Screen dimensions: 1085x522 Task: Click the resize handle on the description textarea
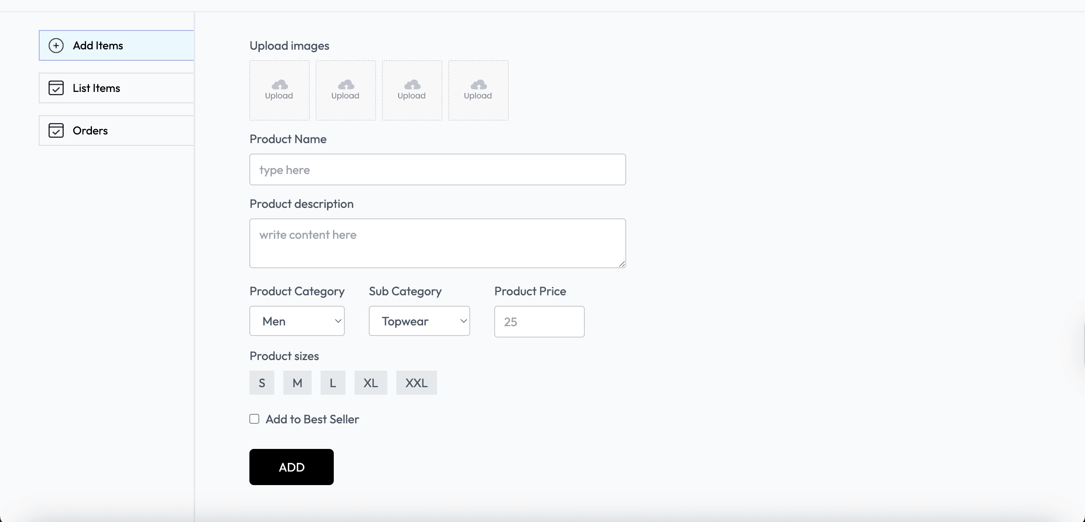pyautogui.click(x=622, y=264)
